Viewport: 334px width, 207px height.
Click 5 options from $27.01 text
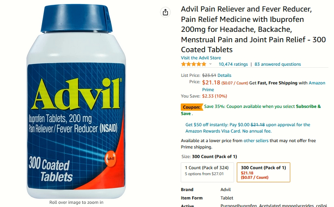click(204, 174)
